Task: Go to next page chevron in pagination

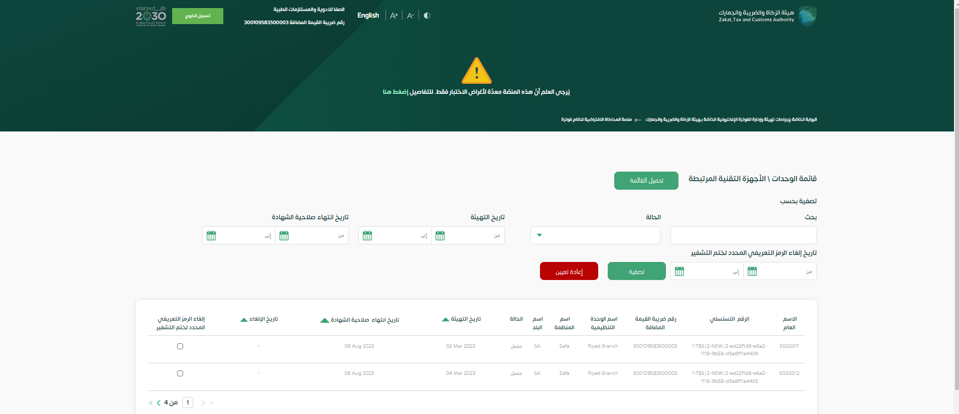Action: (159, 403)
